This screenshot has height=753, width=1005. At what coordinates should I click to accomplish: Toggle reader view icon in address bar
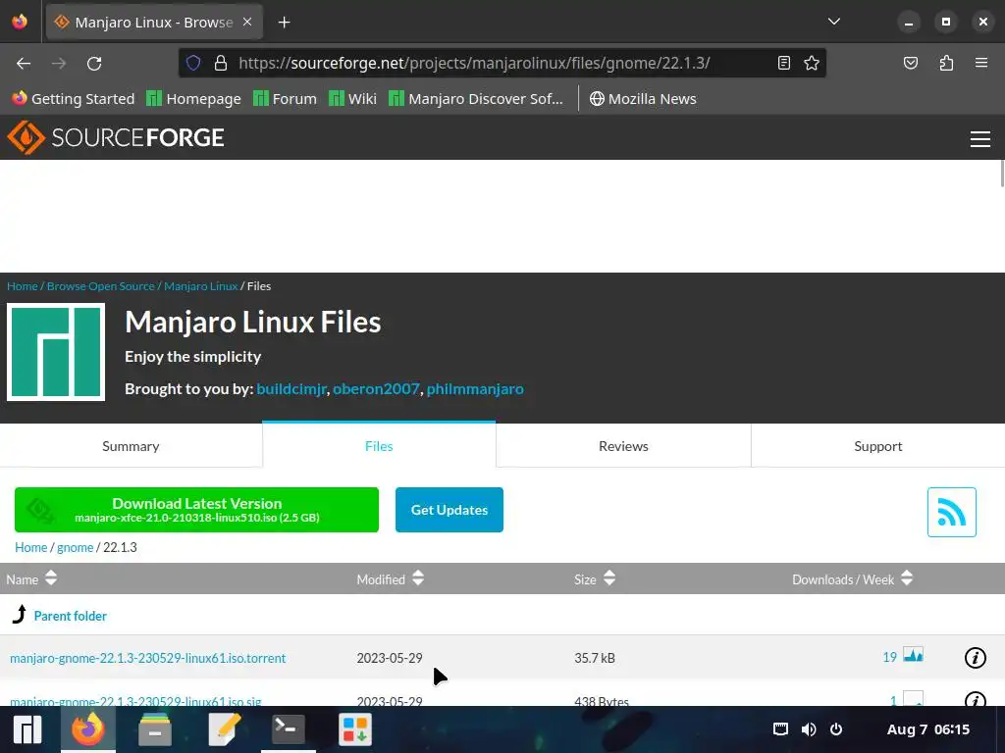(784, 63)
